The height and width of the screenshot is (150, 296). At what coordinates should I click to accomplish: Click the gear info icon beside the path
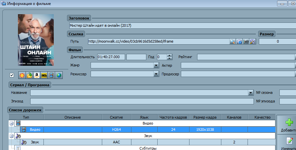239,42
